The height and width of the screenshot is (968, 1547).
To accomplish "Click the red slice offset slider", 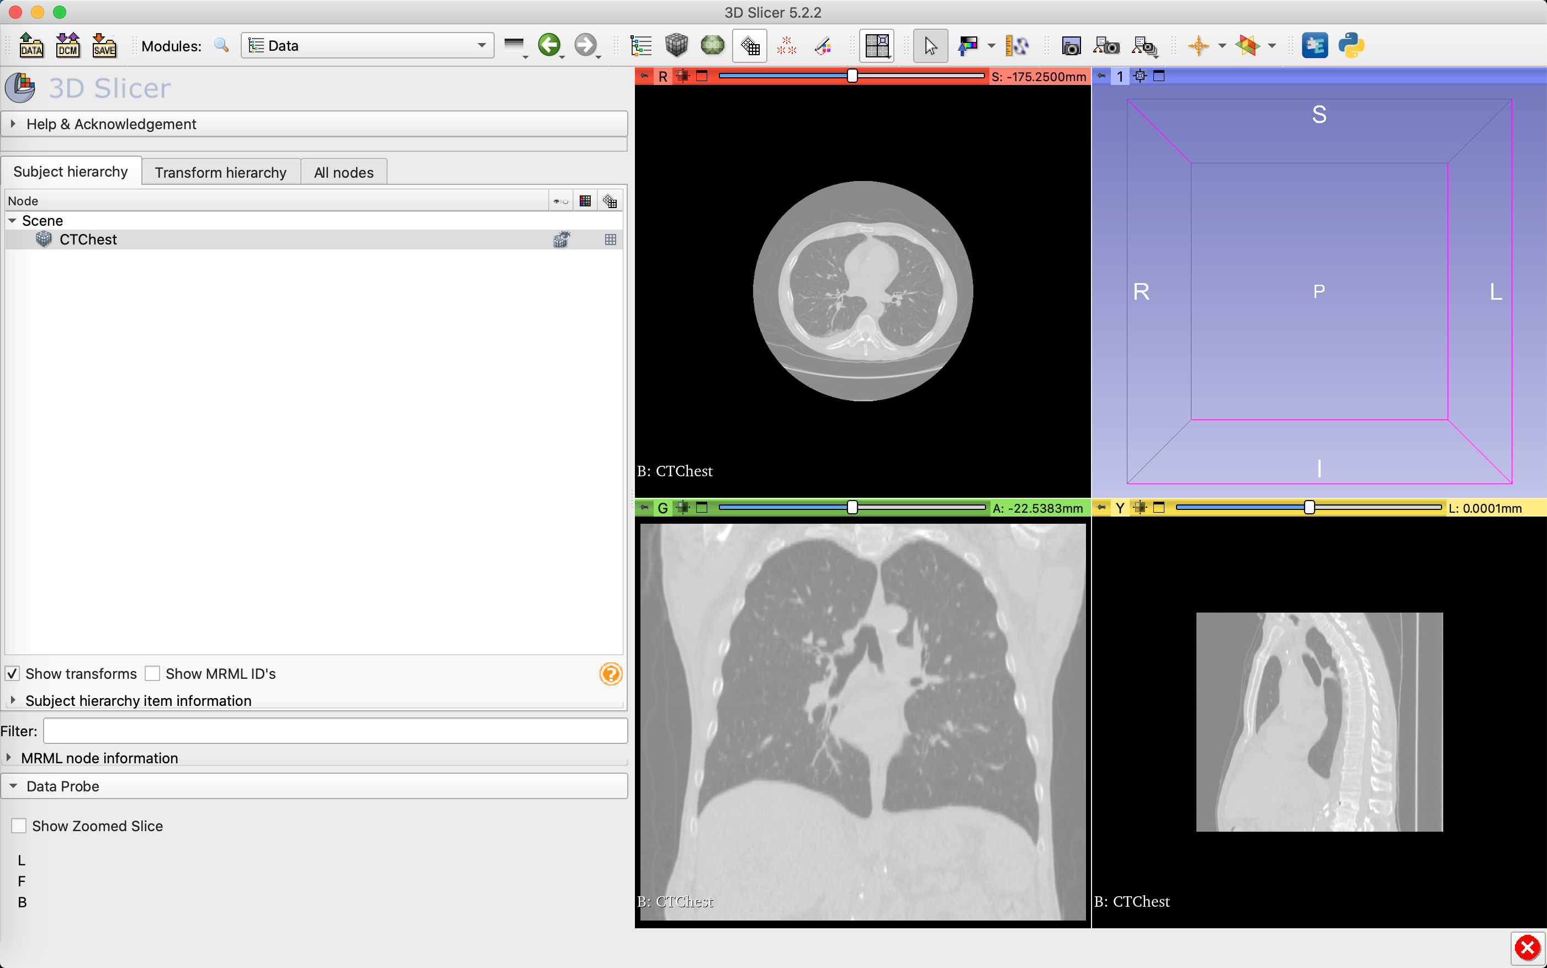I will pos(851,76).
